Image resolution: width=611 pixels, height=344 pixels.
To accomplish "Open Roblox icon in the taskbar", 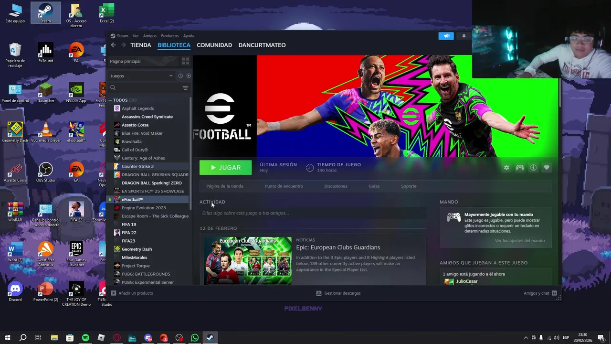I will point(101,338).
